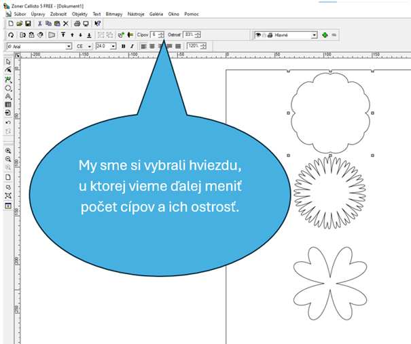The image size is (411, 344).
Task: Select the text tool in left toolbox
Action: (8, 96)
